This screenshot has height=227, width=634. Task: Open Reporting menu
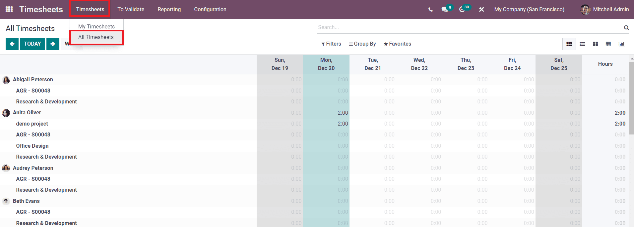169,10
